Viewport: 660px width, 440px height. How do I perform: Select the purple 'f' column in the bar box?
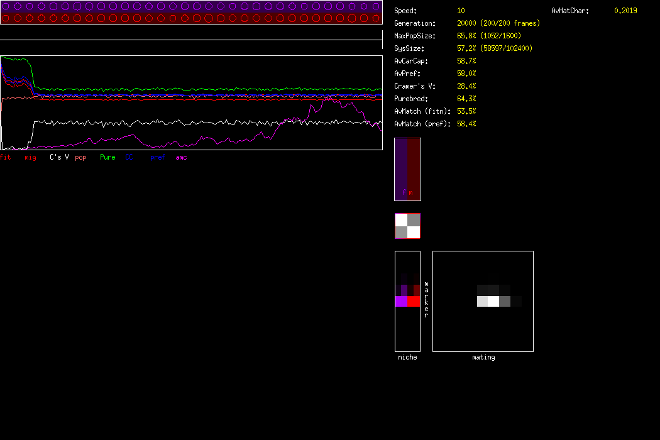click(401, 168)
